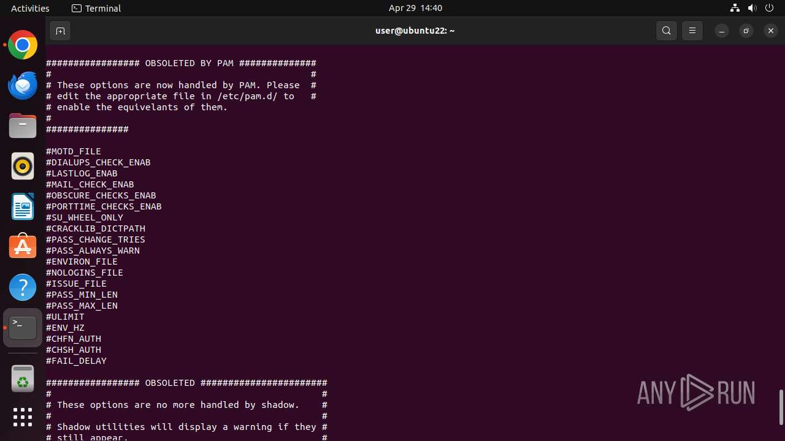Click the #MAIL_CHECK_ENAB line

[x=90, y=184]
